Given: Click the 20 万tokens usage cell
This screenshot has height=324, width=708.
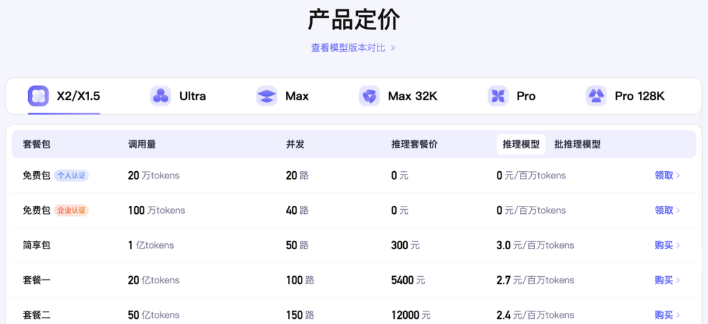Looking at the screenshot, I should point(153,175).
